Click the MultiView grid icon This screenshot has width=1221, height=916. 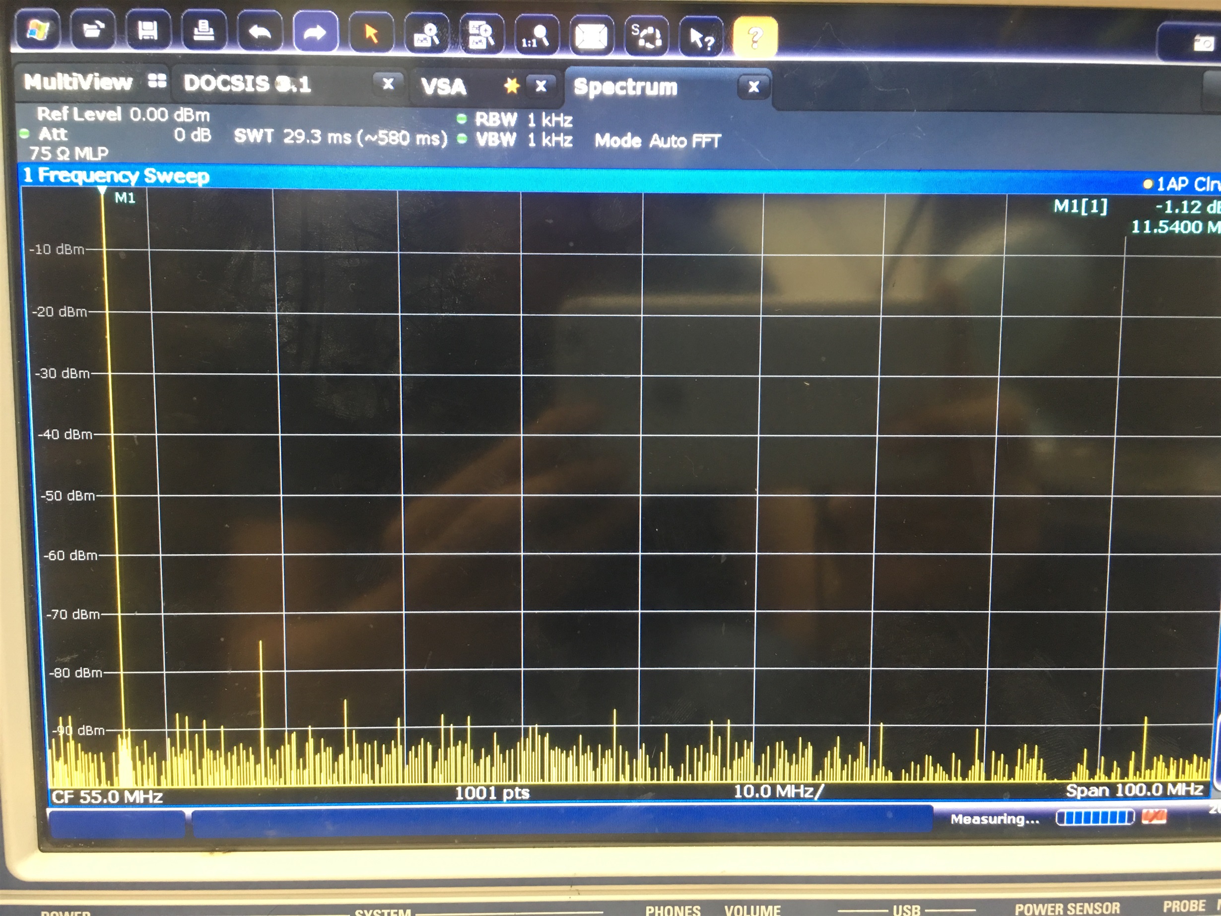pos(157,81)
